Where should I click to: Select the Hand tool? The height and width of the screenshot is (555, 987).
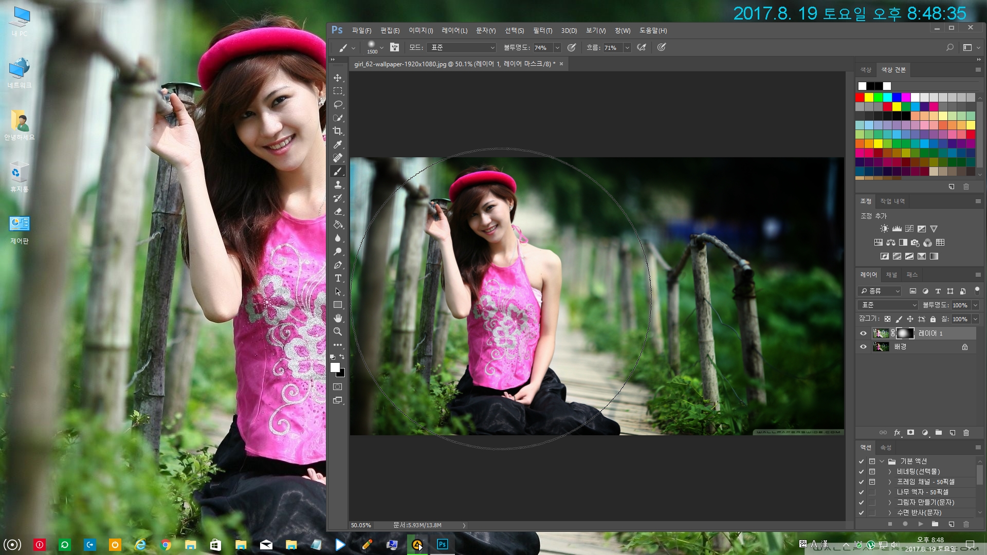tap(338, 318)
